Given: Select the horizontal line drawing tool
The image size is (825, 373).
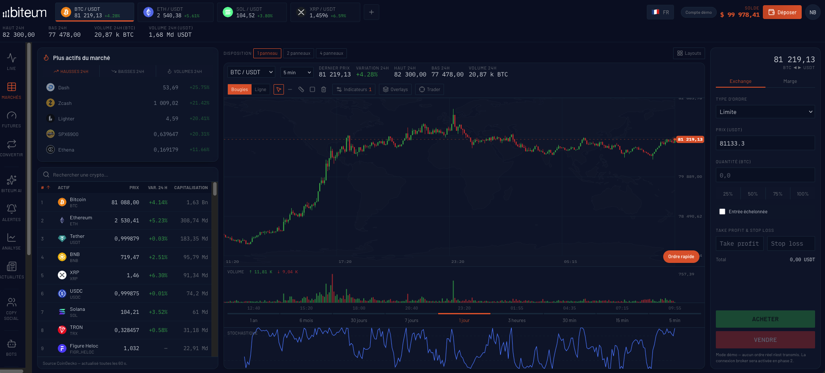Looking at the screenshot, I should tap(290, 89).
